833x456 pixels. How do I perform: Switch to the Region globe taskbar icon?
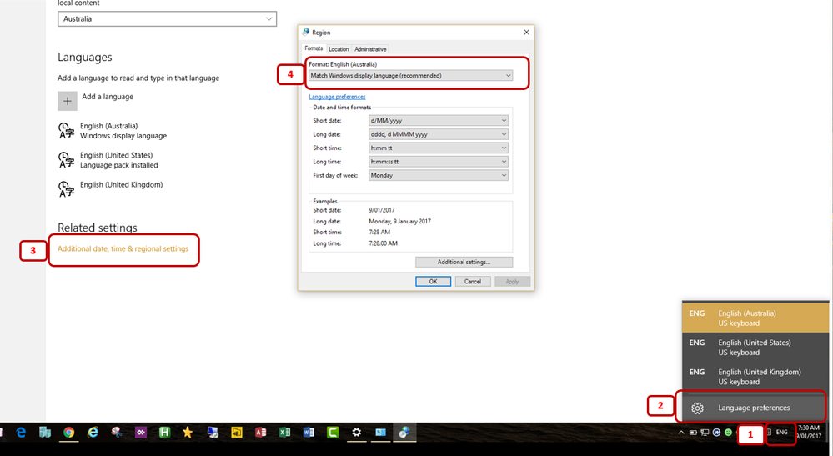point(404,433)
